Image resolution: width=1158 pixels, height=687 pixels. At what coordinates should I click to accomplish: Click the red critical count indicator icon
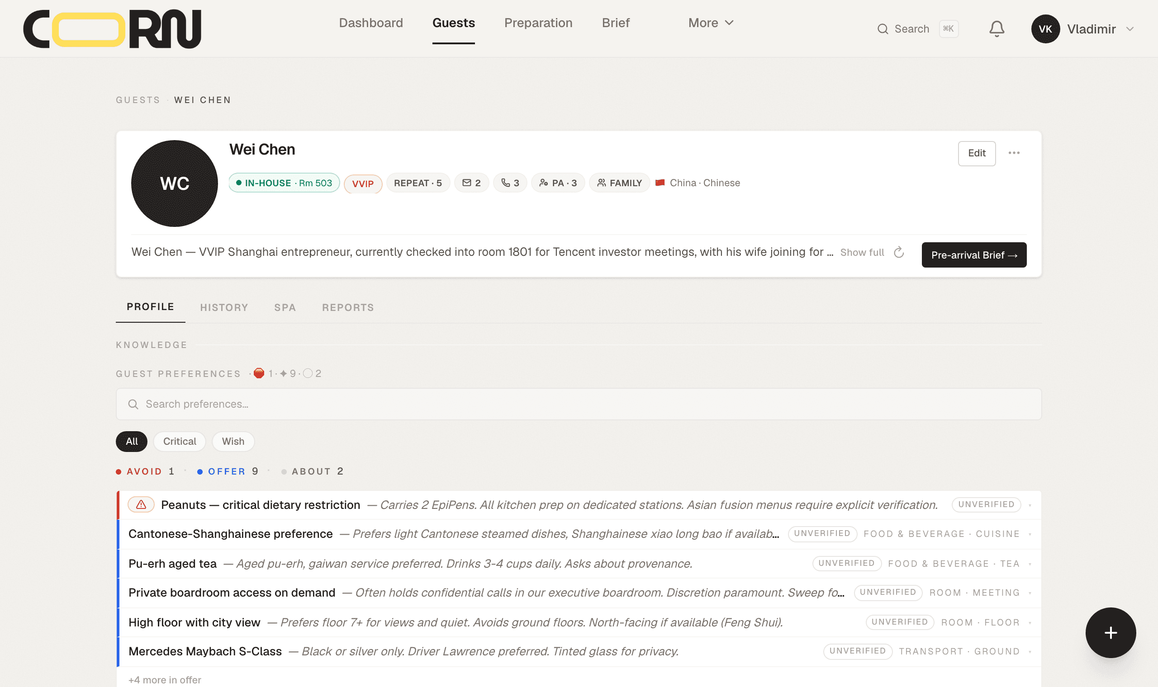tap(259, 373)
